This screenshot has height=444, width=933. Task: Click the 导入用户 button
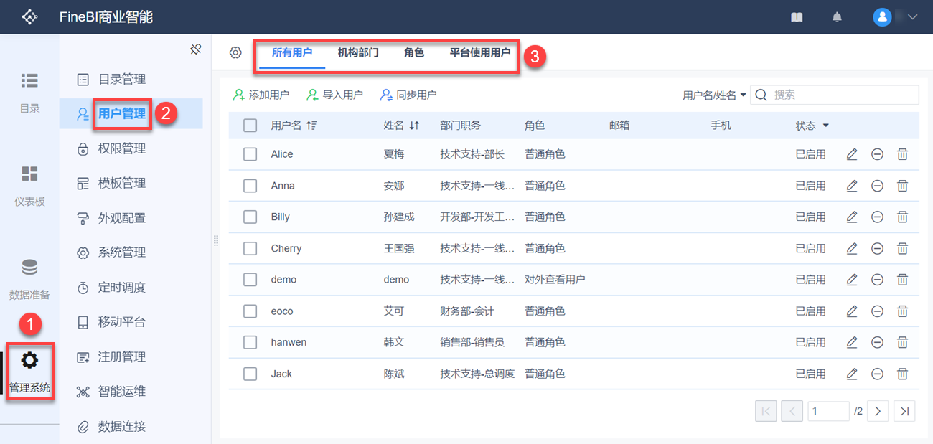334,95
